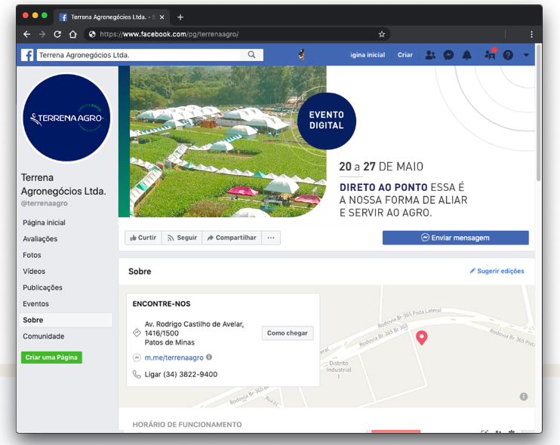
Task: Click the red location pin on the map
Action: 422,337
